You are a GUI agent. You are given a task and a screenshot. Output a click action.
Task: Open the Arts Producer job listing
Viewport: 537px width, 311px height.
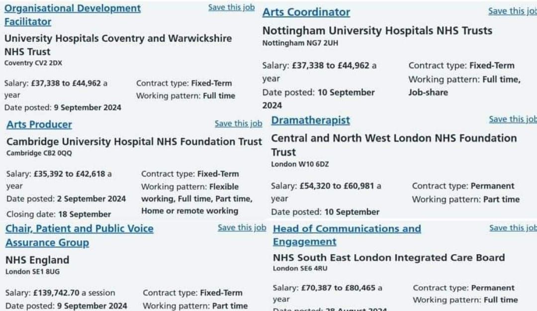(39, 124)
